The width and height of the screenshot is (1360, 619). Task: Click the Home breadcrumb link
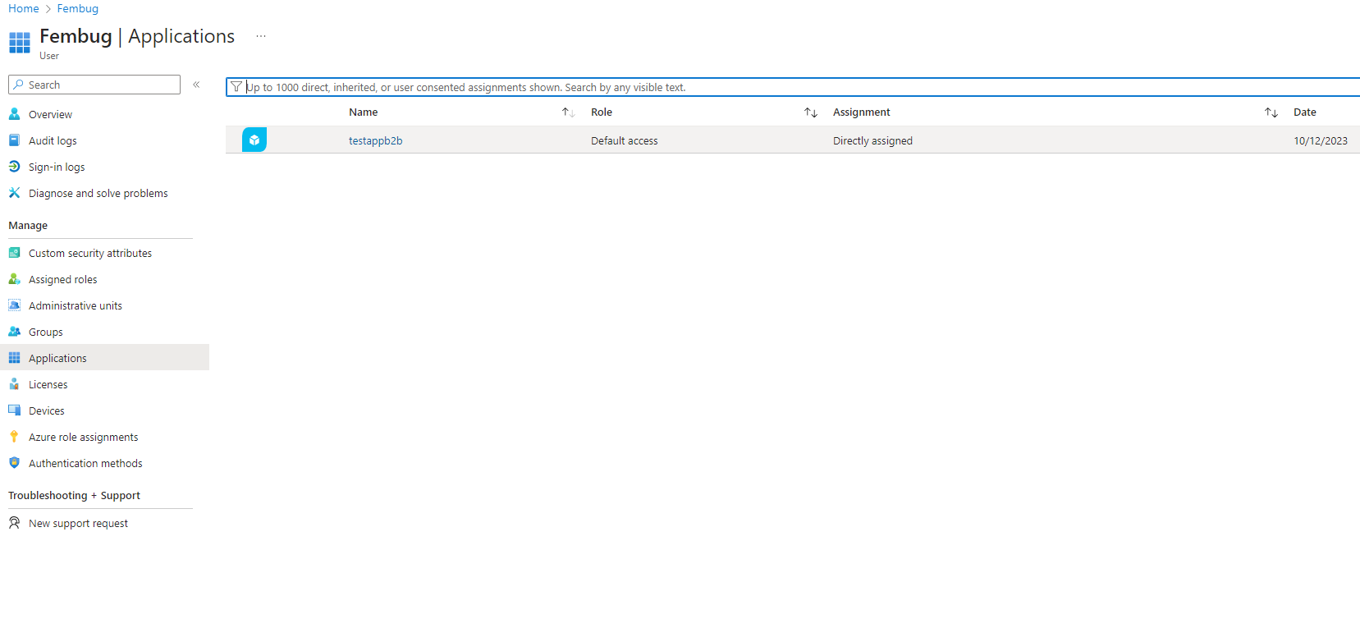pos(24,8)
